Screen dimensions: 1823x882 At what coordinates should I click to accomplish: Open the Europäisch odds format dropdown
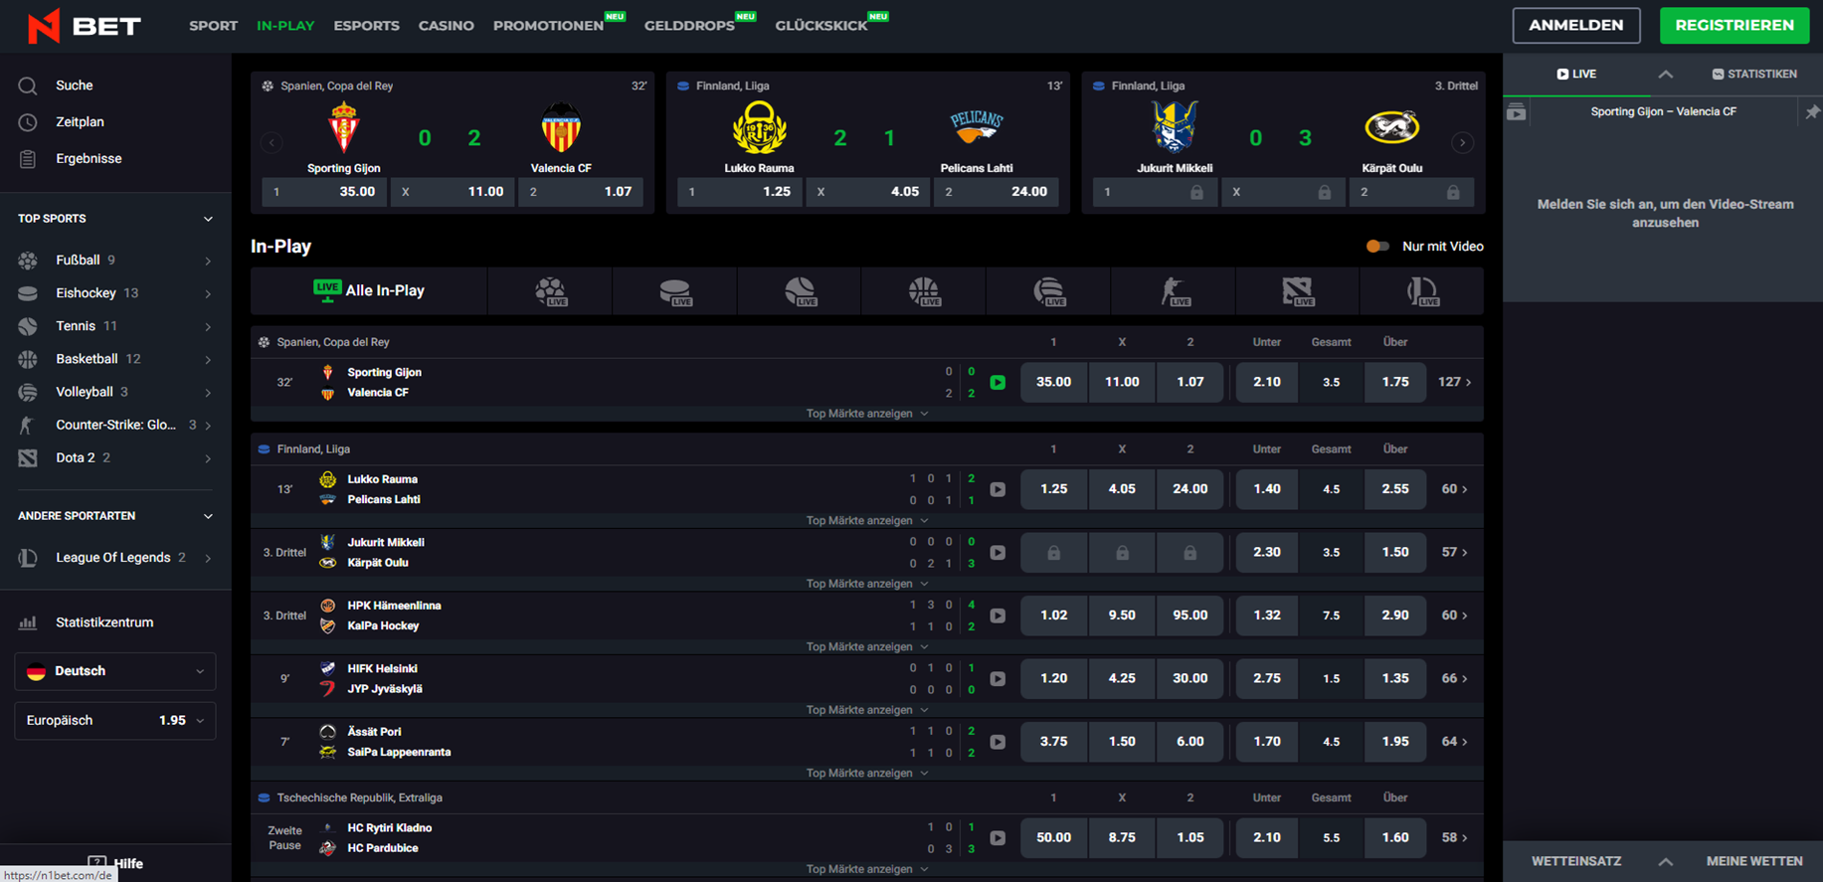[115, 721]
